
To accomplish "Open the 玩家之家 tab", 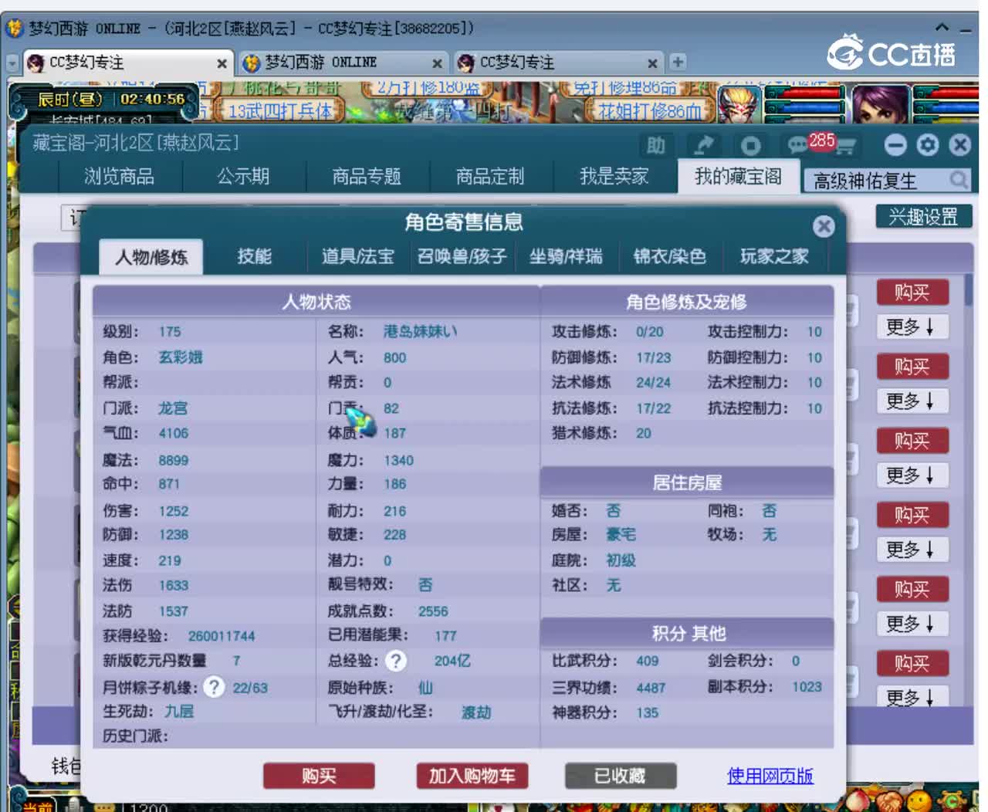I will pyautogui.click(x=774, y=256).
